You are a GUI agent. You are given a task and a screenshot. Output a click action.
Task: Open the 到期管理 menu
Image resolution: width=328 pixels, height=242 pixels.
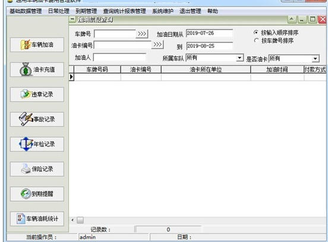[86, 11]
